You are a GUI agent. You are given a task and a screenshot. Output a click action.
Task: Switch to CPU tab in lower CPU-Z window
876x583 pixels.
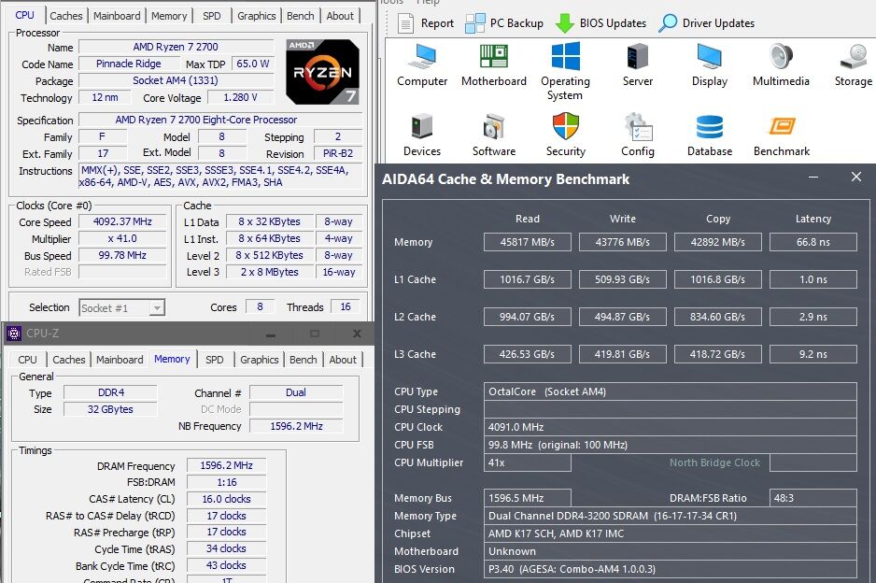pos(27,360)
